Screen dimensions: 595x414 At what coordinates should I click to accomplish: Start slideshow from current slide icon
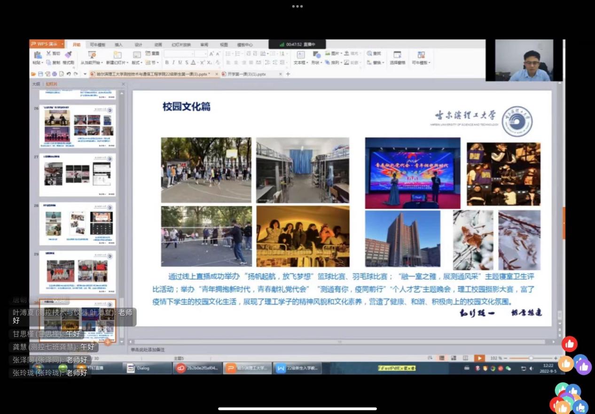[x=92, y=55]
